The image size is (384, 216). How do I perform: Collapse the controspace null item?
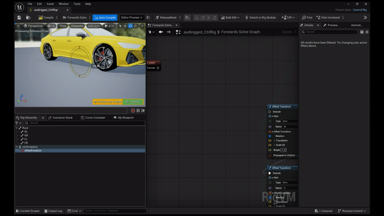(17, 147)
